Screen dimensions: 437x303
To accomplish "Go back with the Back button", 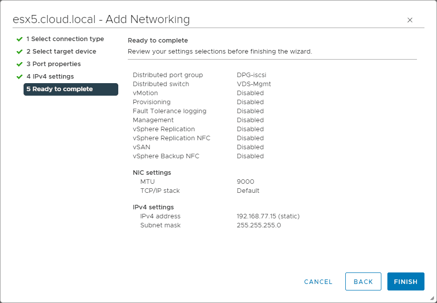I will [363, 281].
